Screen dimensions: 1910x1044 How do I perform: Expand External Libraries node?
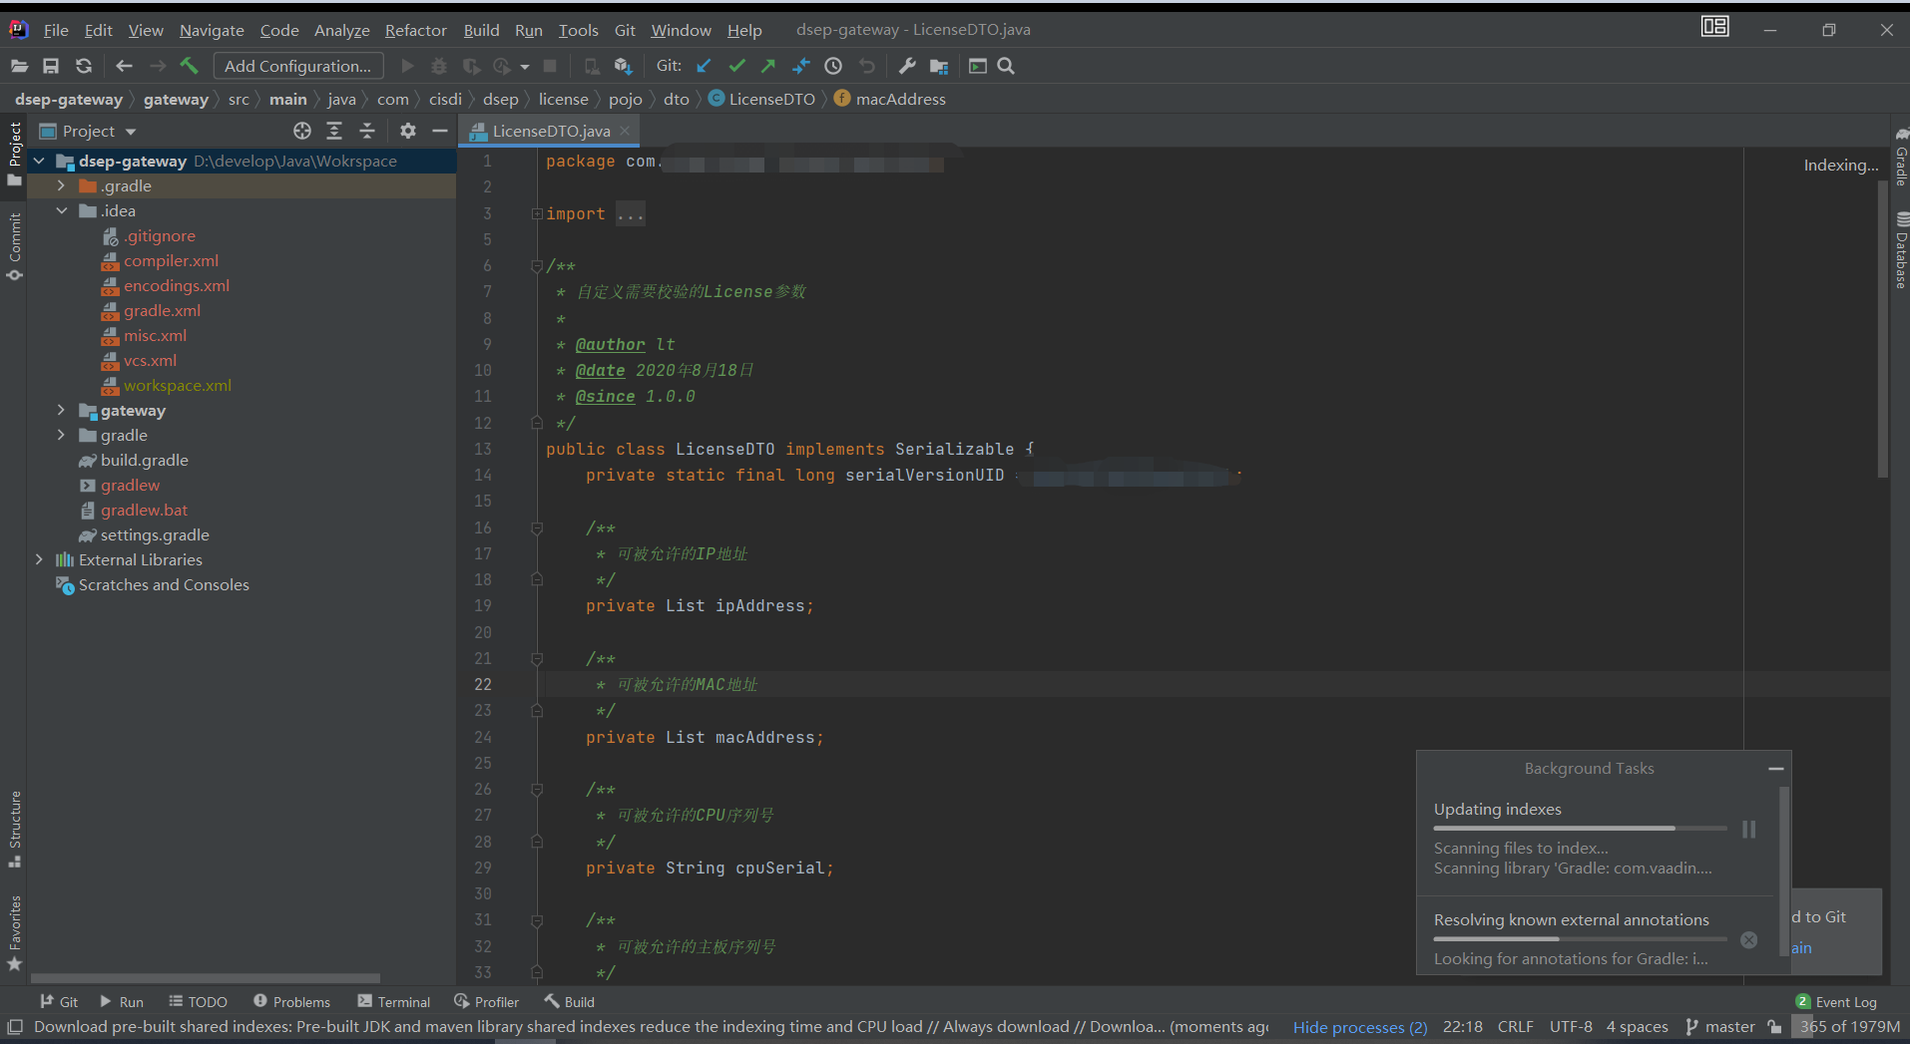coord(39,559)
